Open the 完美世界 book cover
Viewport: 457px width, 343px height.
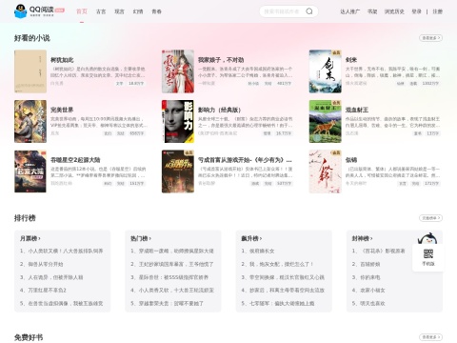[x=30, y=121]
